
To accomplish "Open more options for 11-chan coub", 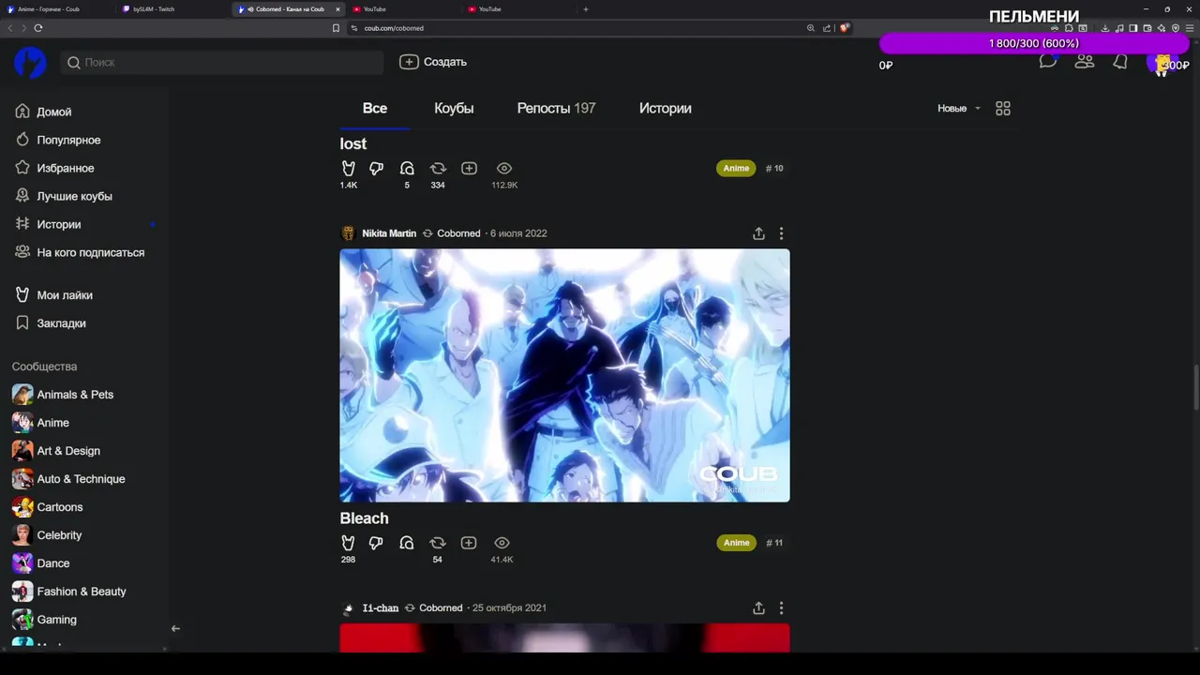I will [781, 608].
